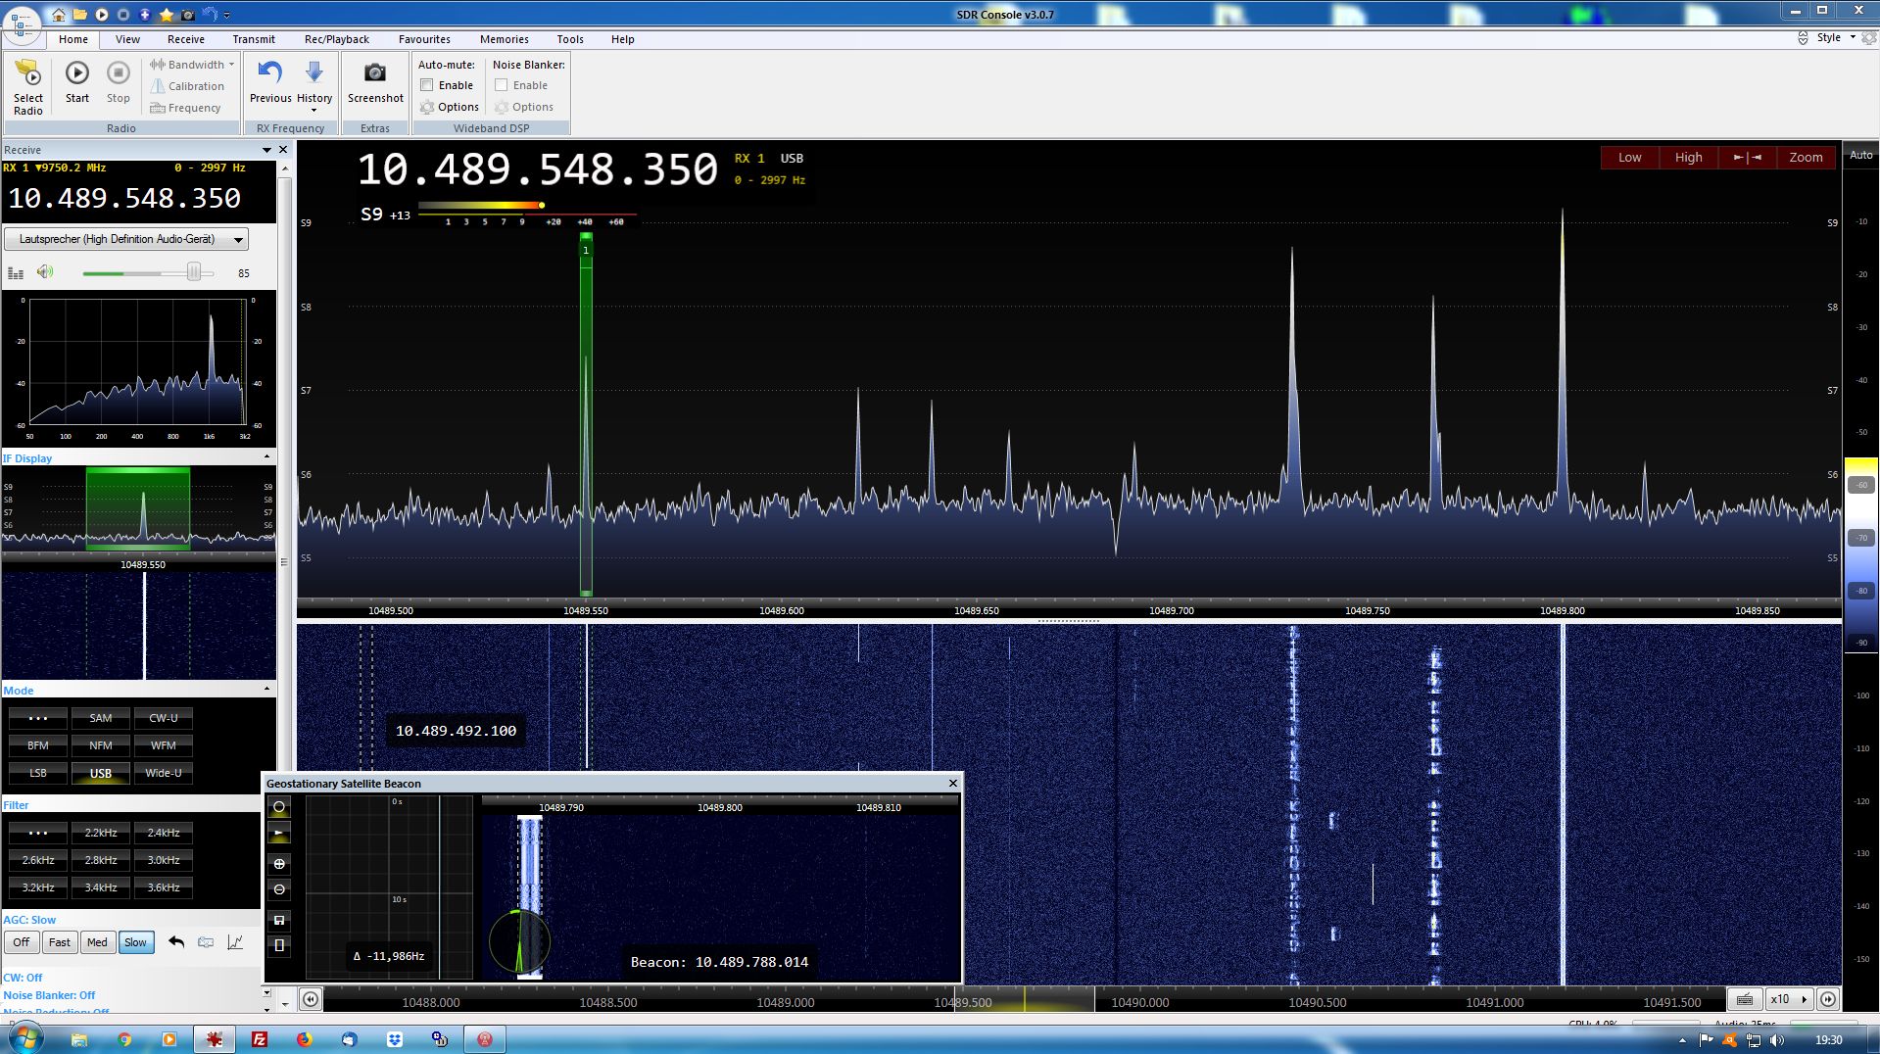Screen dimensions: 1880x1054
Task: Select USB demodulation mode
Action: pos(101,773)
